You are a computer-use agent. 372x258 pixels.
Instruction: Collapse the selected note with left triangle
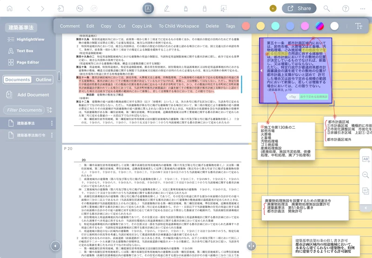(x=261, y=70)
